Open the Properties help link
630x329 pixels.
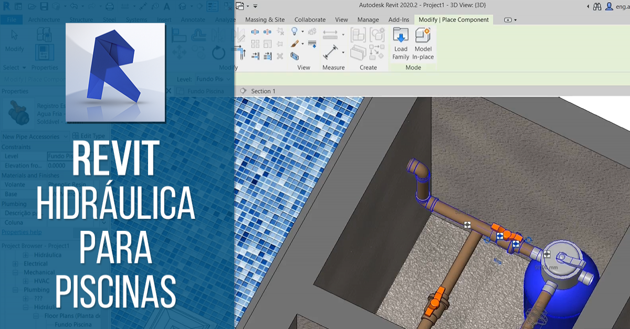[22, 232]
